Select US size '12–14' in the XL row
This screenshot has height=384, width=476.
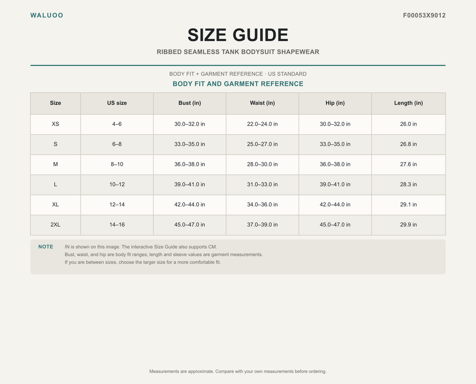pos(117,205)
